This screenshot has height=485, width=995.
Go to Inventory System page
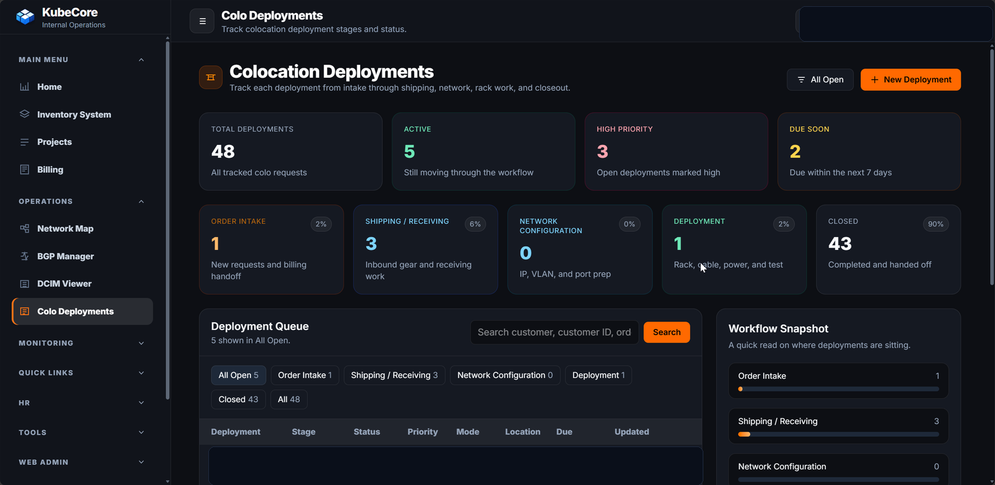click(x=82, y=114)
